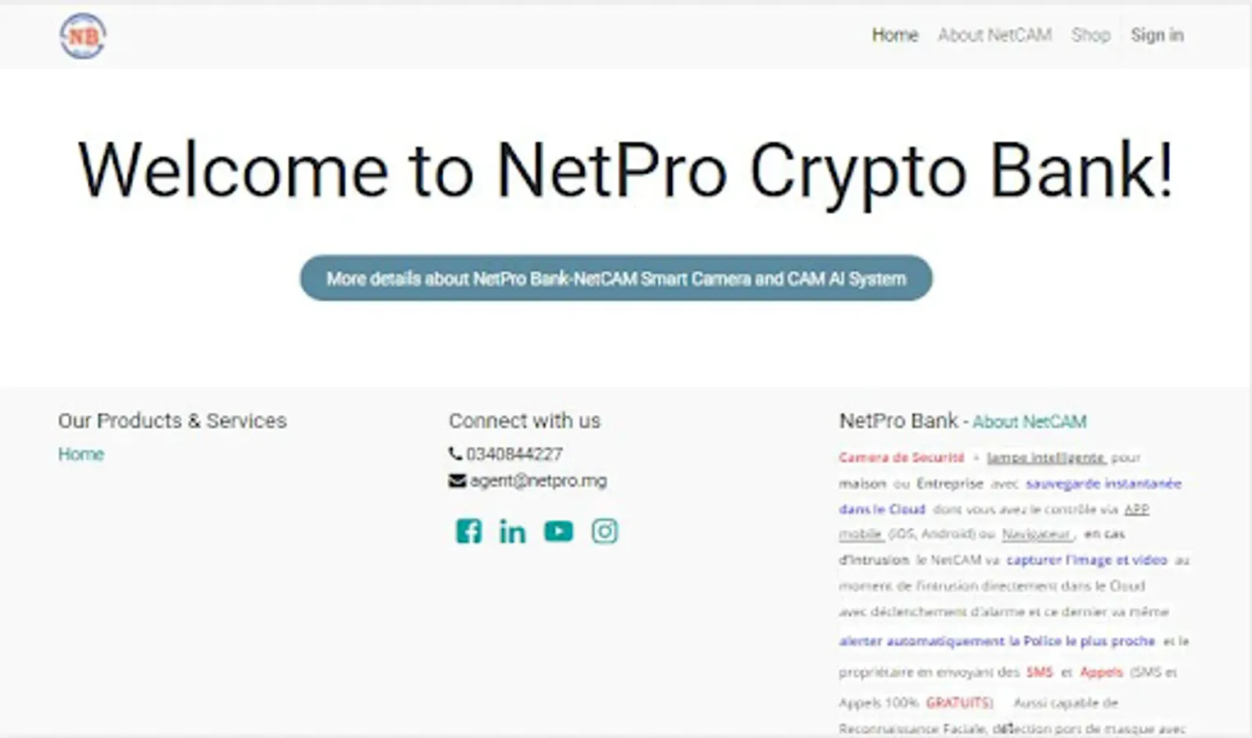Open About NetCAM in top navigation
The width and height of the screenshot is (1252, 738).
point(994,35)
